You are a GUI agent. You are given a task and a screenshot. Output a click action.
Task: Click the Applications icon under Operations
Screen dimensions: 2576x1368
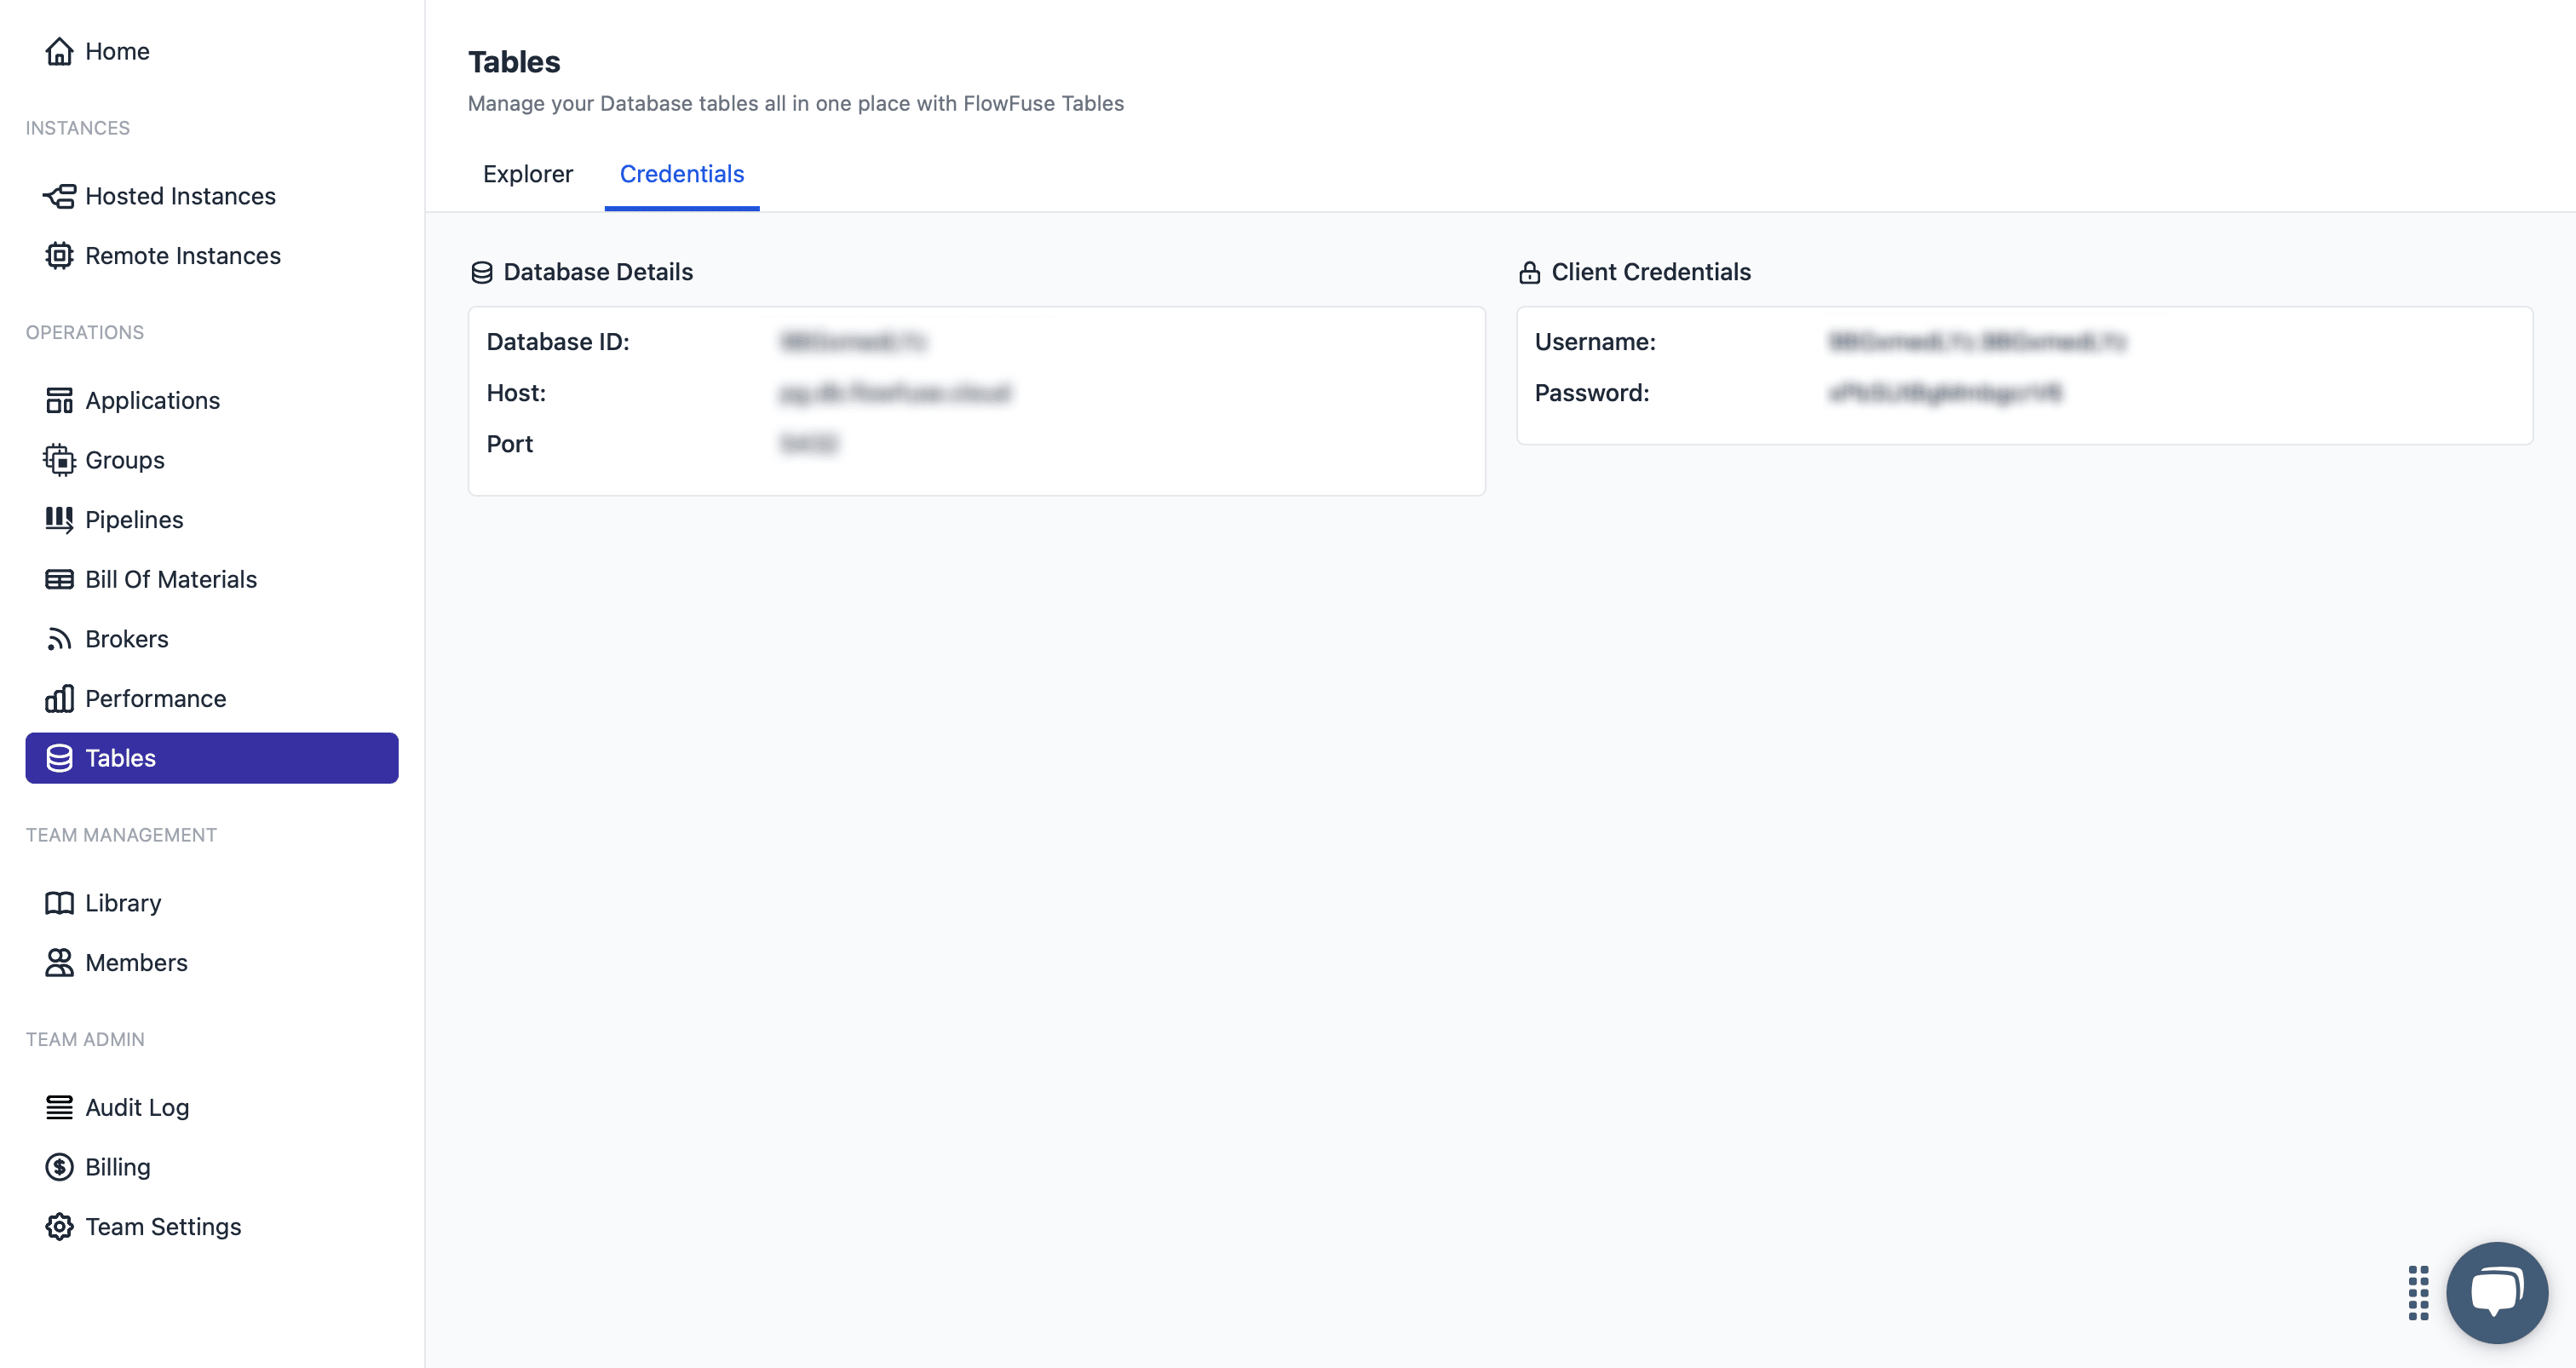59,399
